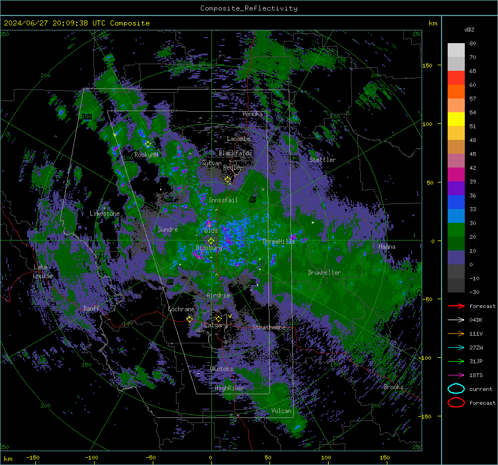The height and width of the screenshot is (465, 498).
Task: Click the Lacombe city label
Action: pos(238,139)
